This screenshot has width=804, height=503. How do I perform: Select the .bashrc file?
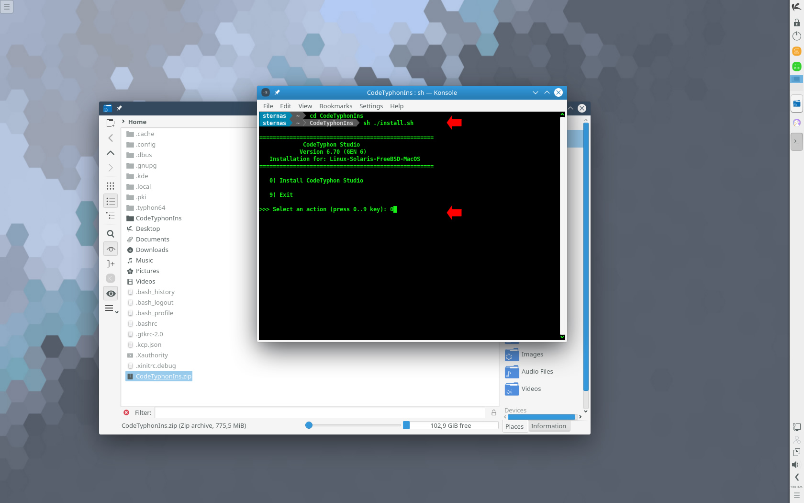[141, 324]
